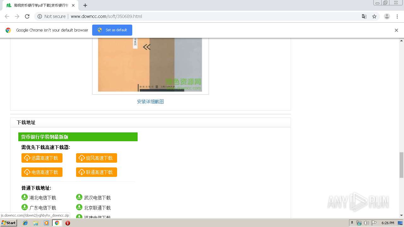Set Chrome as default browser

pyautogui.click(x=112, y=30)
